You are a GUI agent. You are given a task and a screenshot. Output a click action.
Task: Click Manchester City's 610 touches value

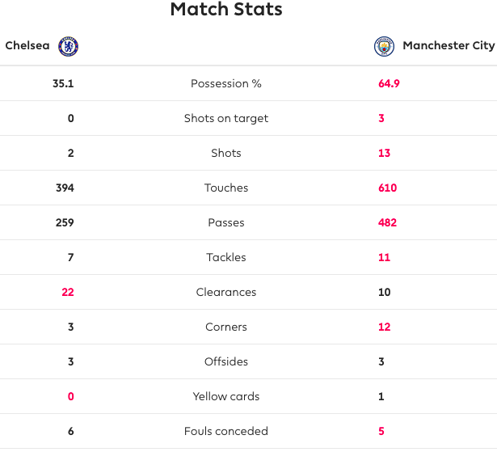(x=387, y=188)
